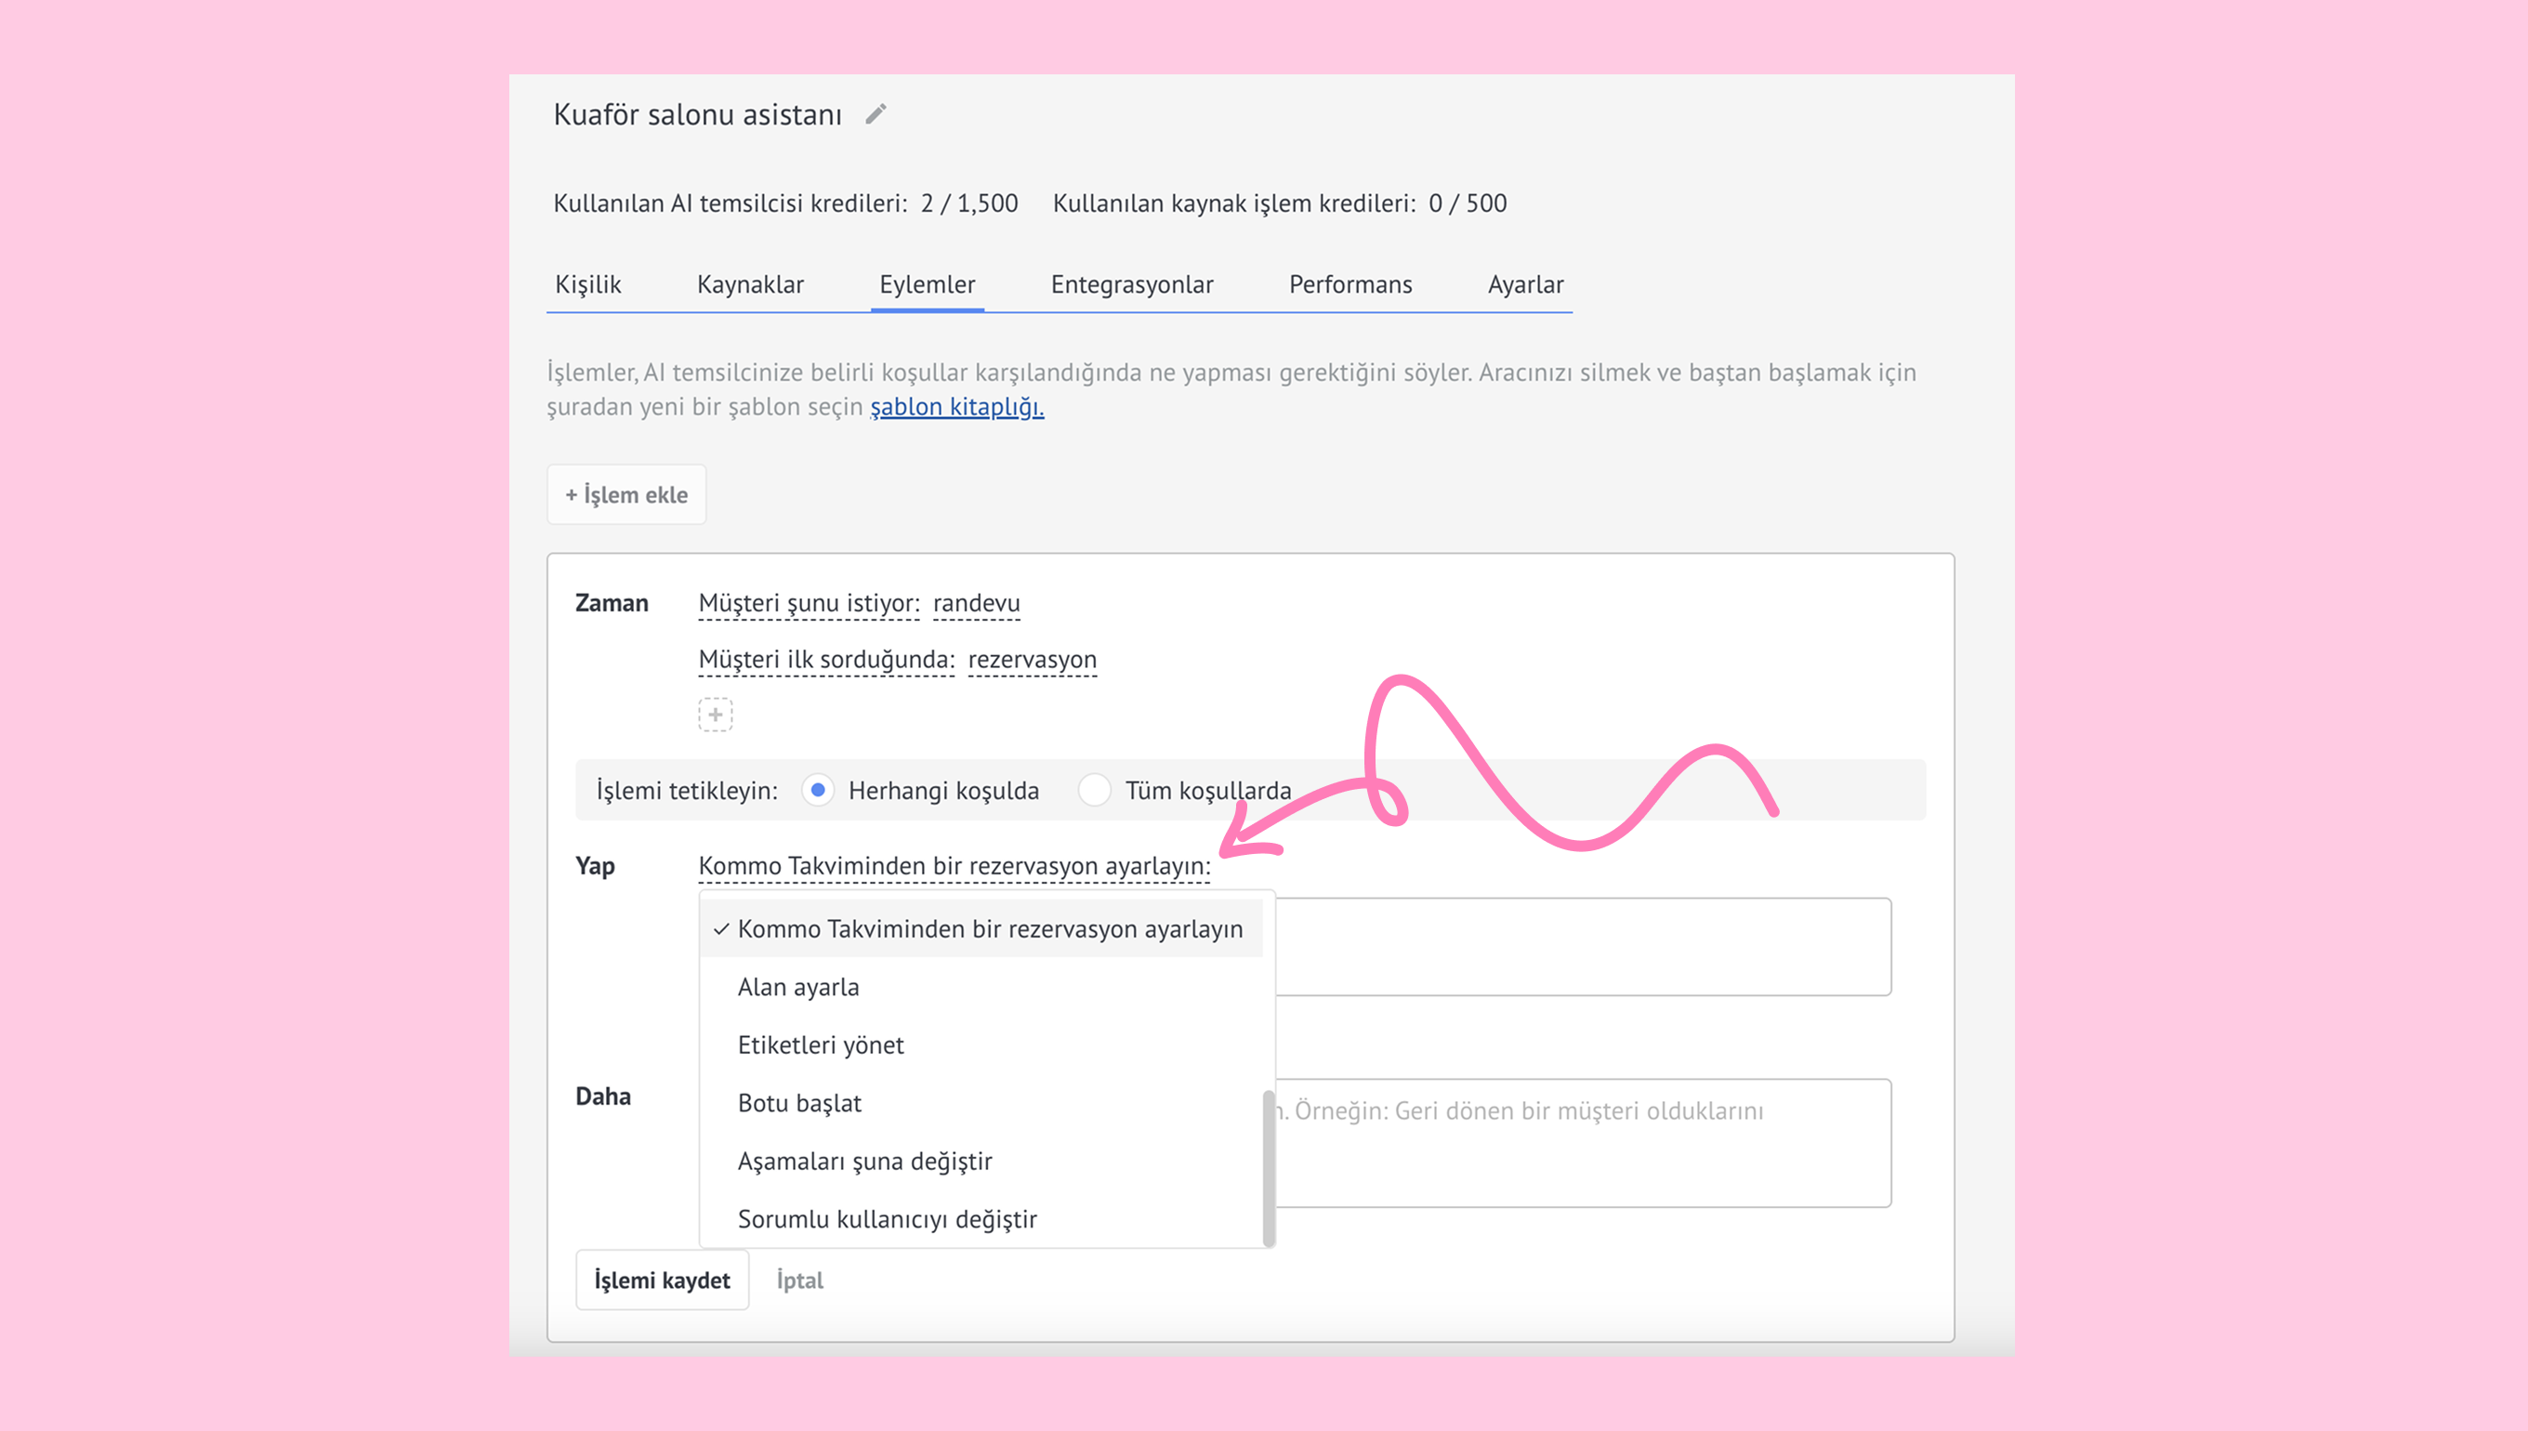
Task: Select the Herhangi koşulda radio button
Action: (x=818, y=790)
